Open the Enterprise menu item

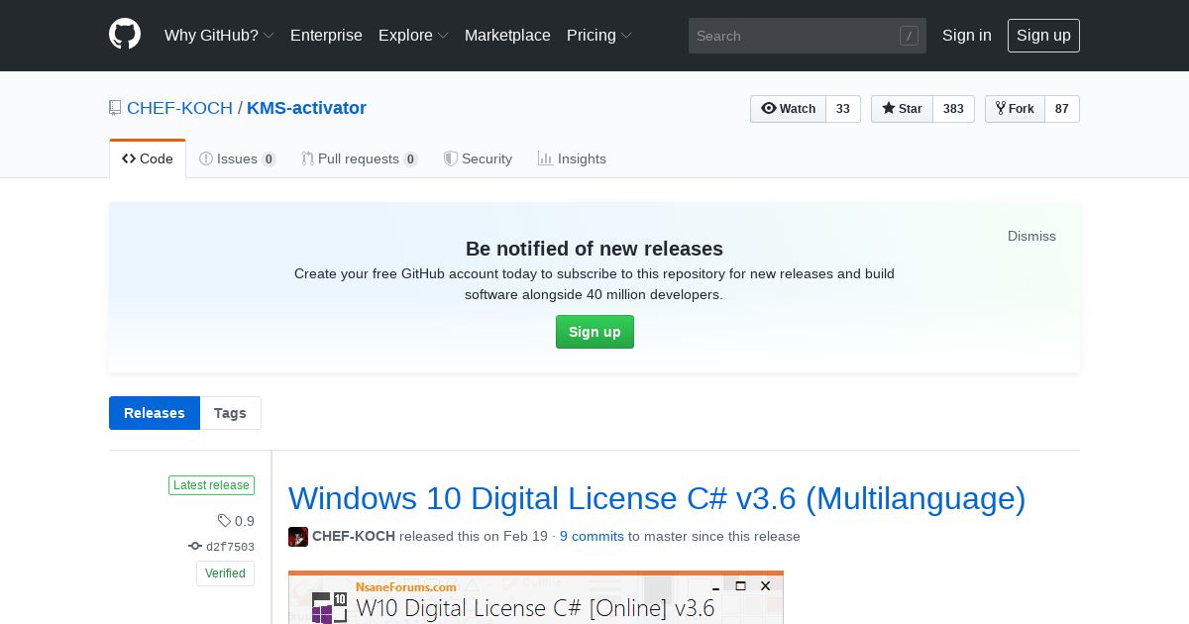[x=326, y=36]
